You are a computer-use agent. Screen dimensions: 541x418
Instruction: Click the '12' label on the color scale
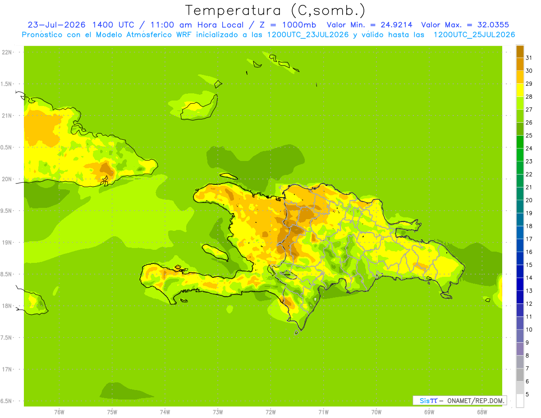click(x=529, y=304)
